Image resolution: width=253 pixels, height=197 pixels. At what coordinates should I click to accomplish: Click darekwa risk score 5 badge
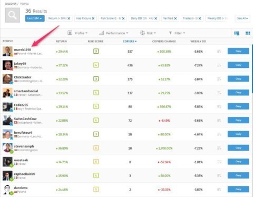tap(96, 190)
